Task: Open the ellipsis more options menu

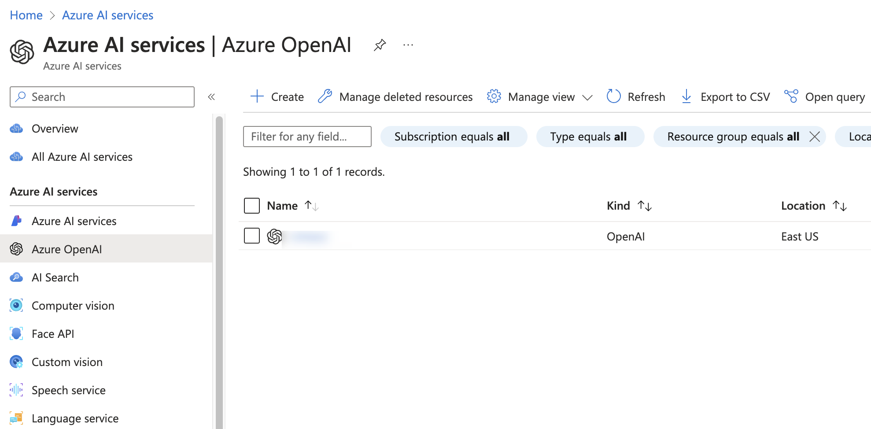Action: (x=408, y=45)
